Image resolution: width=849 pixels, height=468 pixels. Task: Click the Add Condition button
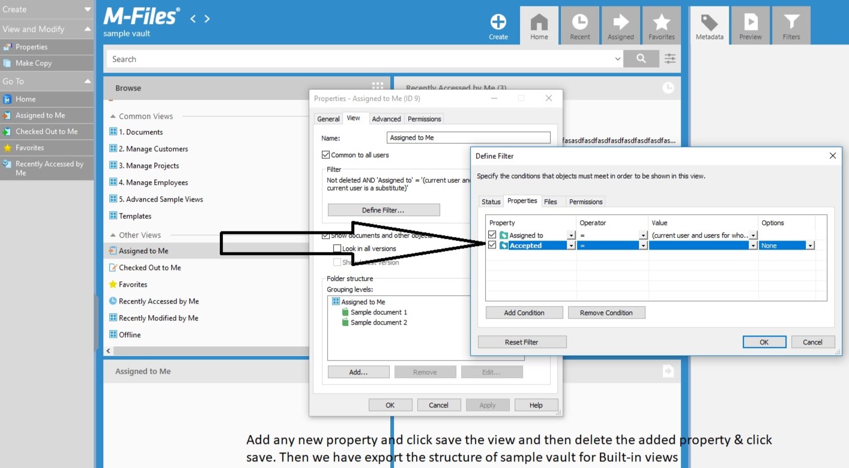coord(524,313)
